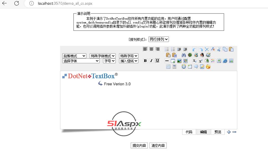Print the content with printer icon
The height and width of the screenshot is (168, 268).
[208, 55]
